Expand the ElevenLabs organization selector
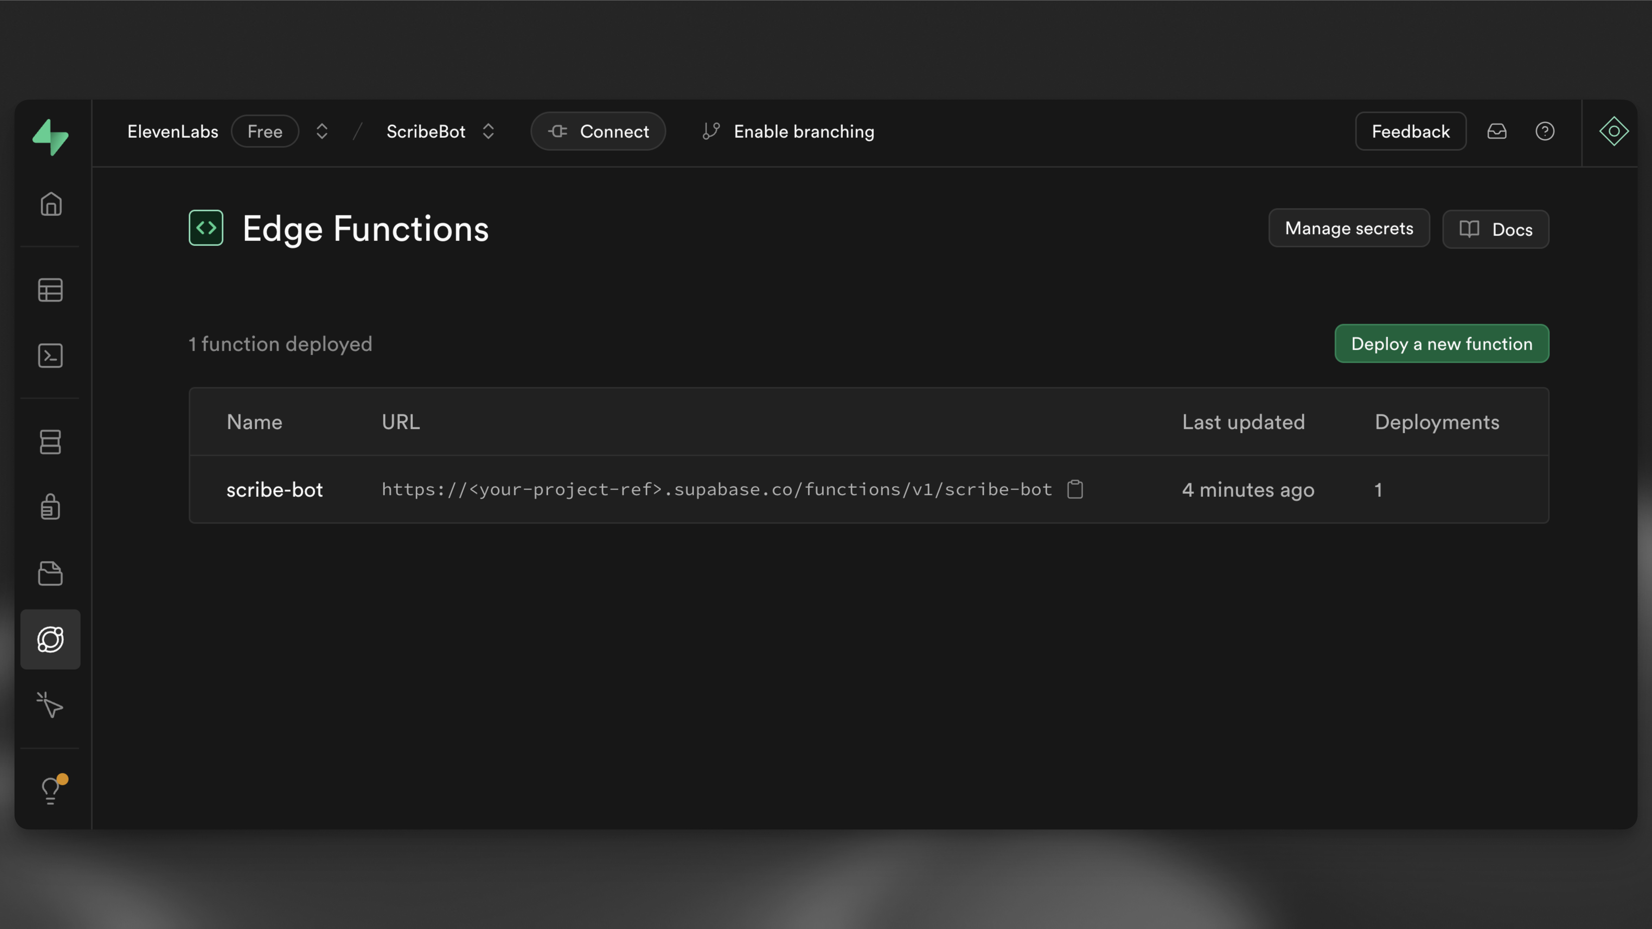This screenshot has height=929, width=1652. click(321, 131)
